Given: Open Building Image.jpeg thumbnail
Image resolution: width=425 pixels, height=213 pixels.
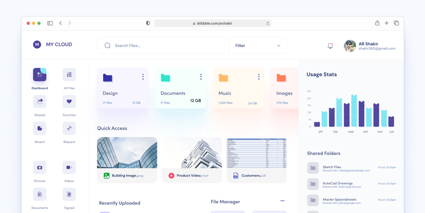Looking at the screenshot, I should 127,153.
